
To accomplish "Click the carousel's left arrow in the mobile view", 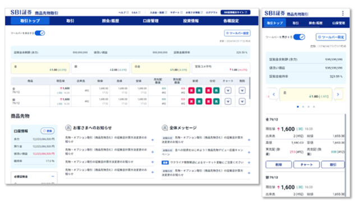I will [x=274, y=94].
